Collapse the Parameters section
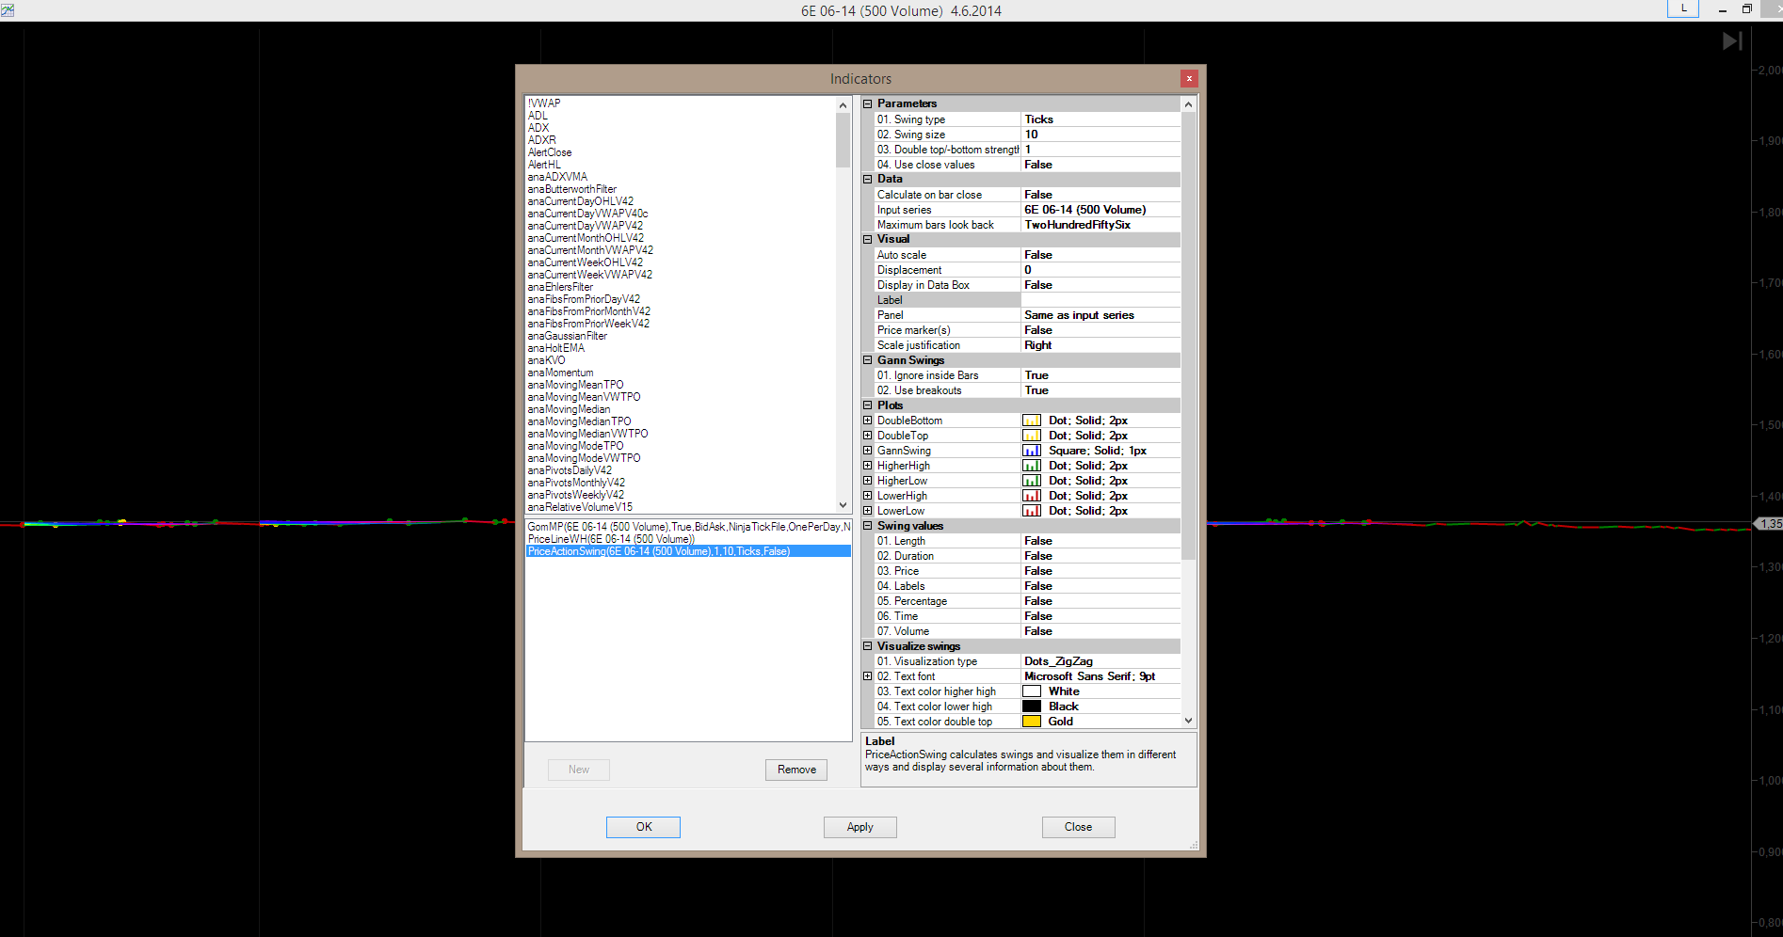The width and height of the screenshot is (1783, 937). [868, 103]
